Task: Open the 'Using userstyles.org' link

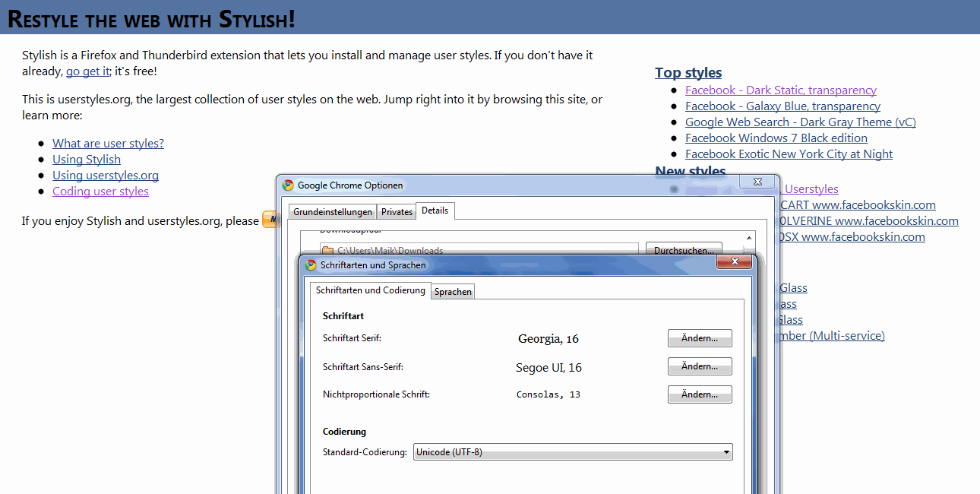Action: click(106, 175)
